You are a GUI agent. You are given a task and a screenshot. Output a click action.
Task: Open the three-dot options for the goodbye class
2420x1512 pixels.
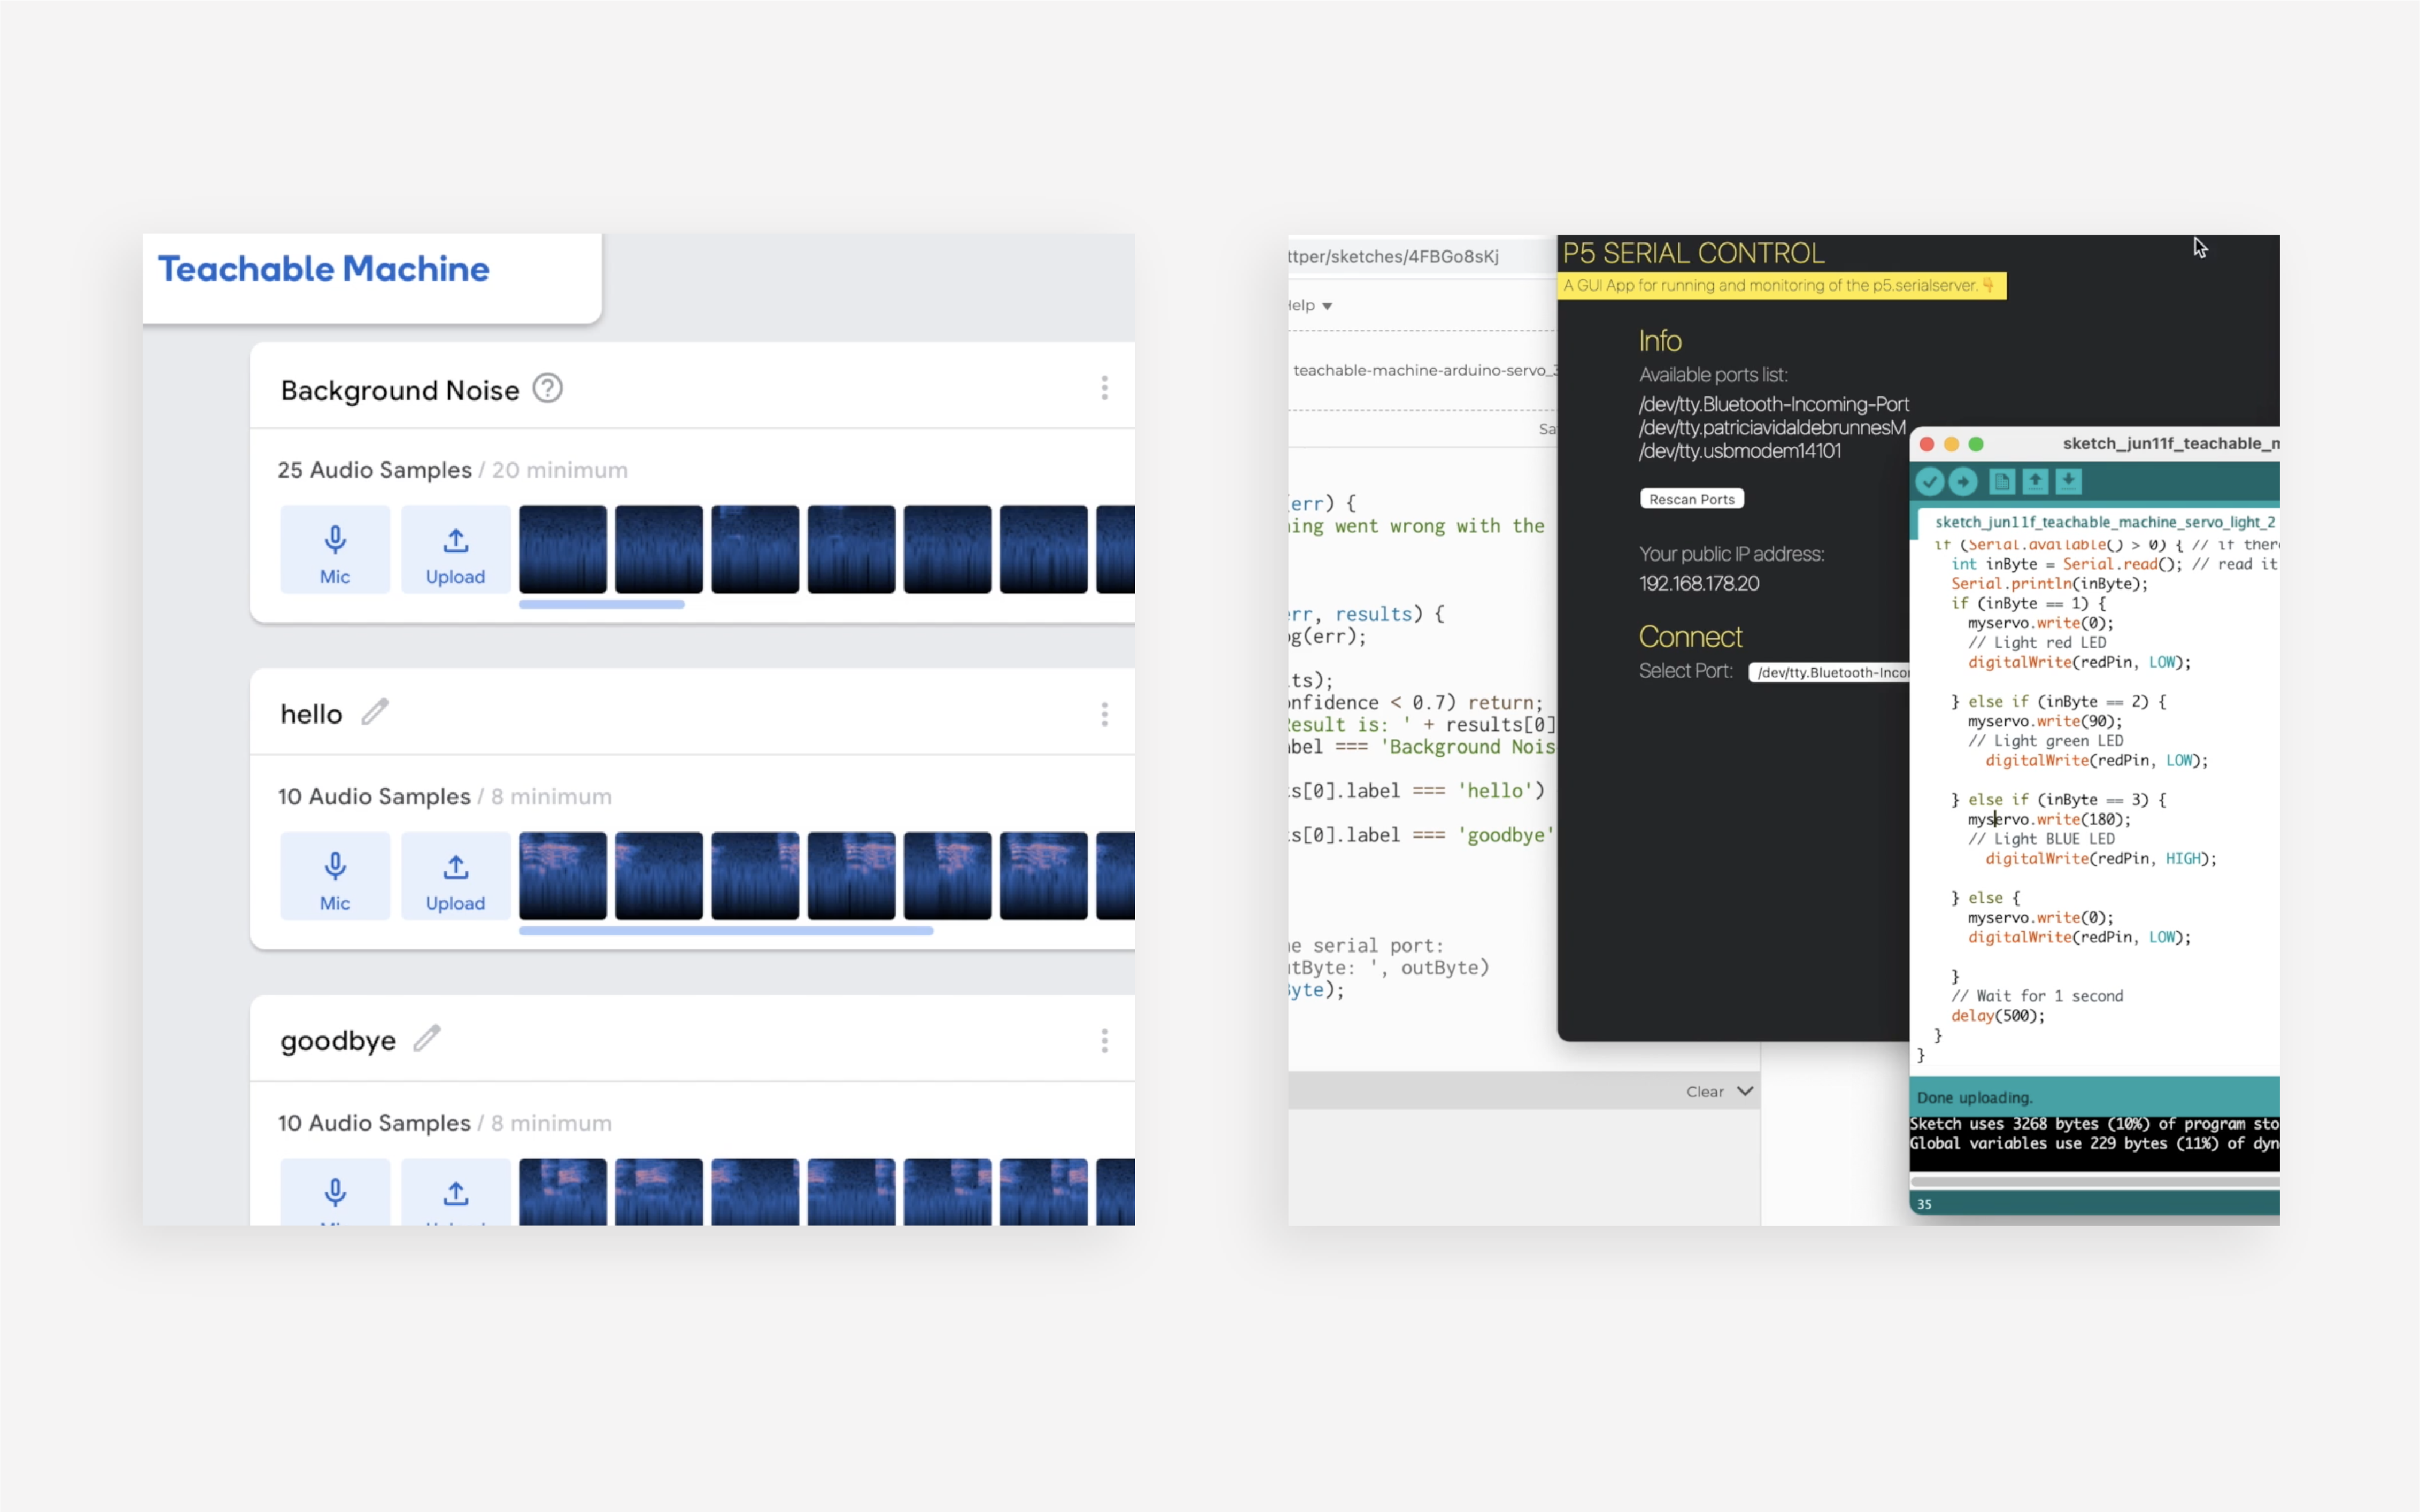(x=1104, y=1041)
